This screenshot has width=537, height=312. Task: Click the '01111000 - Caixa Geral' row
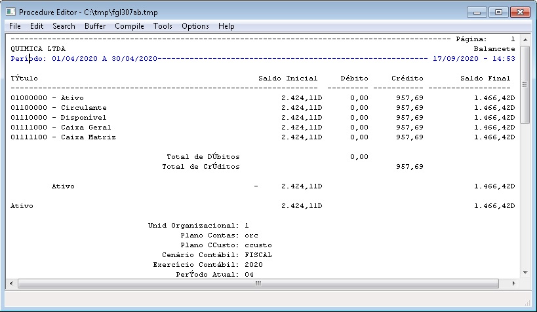click(x=263, y=128)
